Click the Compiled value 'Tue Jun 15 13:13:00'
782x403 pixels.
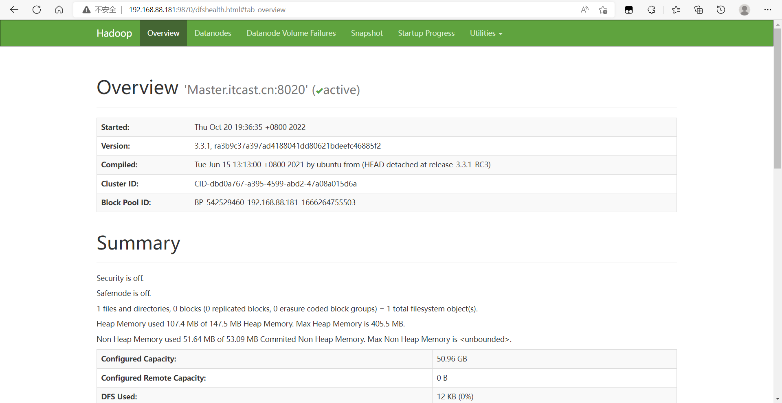point(343,165)
